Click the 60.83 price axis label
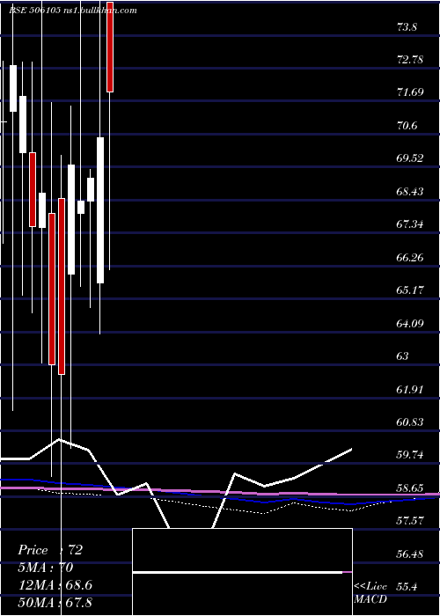The width and height of the screenshot is (440, 616). tap(411, 422)
